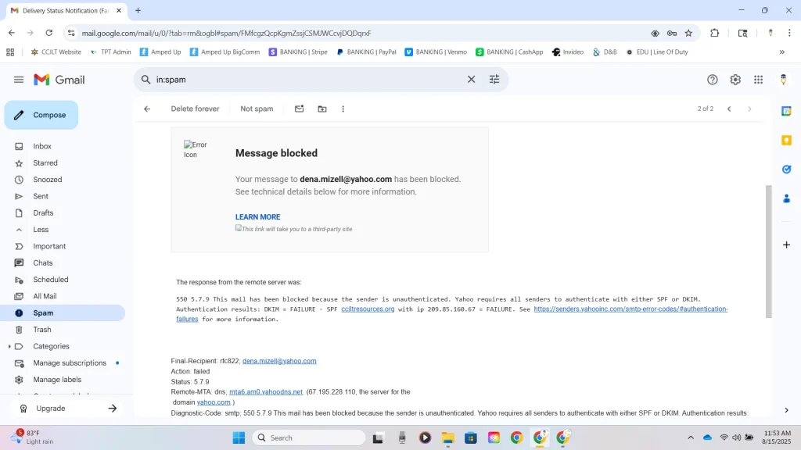The height and width of the screenshot is (450, 801).
Task: Collapse sidebar with Less option
Action: click(x=41, y=230)
